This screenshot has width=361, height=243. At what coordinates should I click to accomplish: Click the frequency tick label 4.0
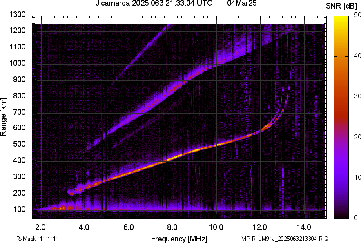pos(84,227)
